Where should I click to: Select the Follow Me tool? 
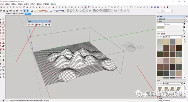click(x=3, y=46)
